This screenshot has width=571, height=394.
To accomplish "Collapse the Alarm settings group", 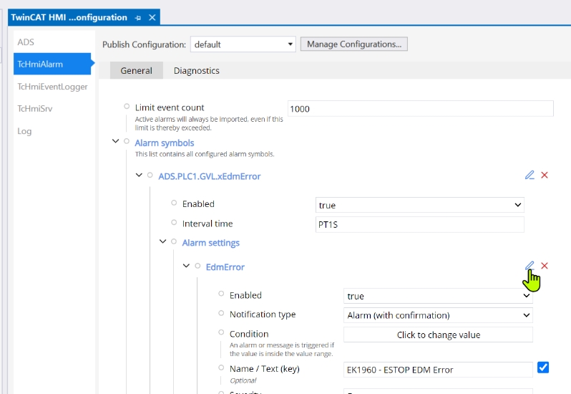I will point(162,241).
